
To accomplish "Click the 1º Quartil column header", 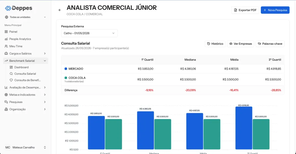I will tap(147, 60).
